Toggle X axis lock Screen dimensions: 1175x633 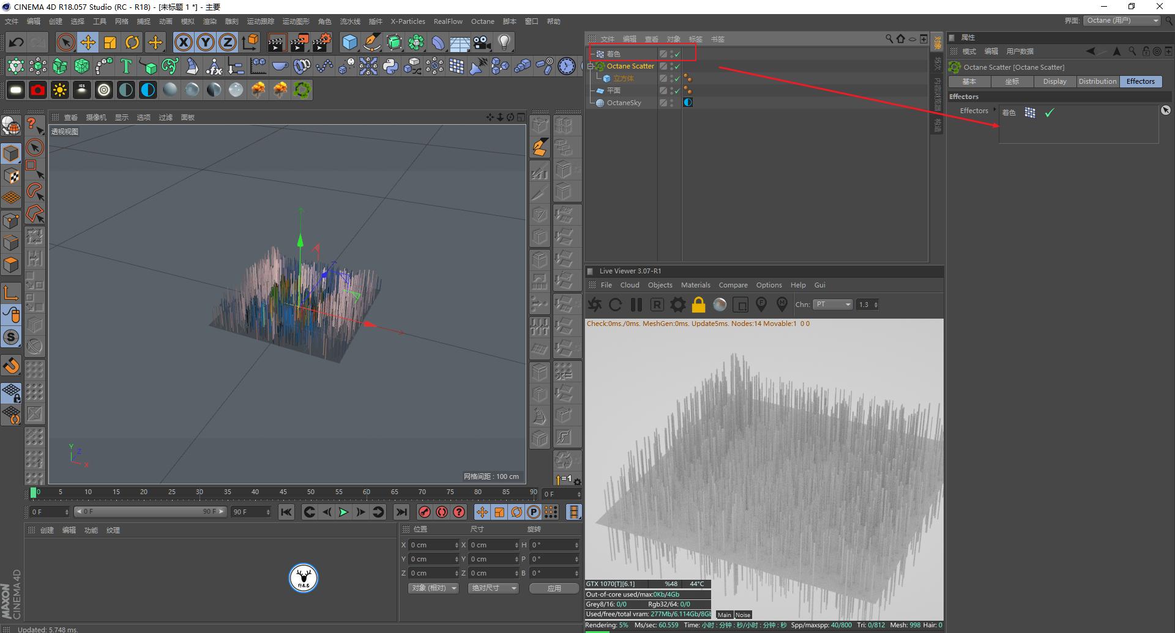[x=183, y=42]
